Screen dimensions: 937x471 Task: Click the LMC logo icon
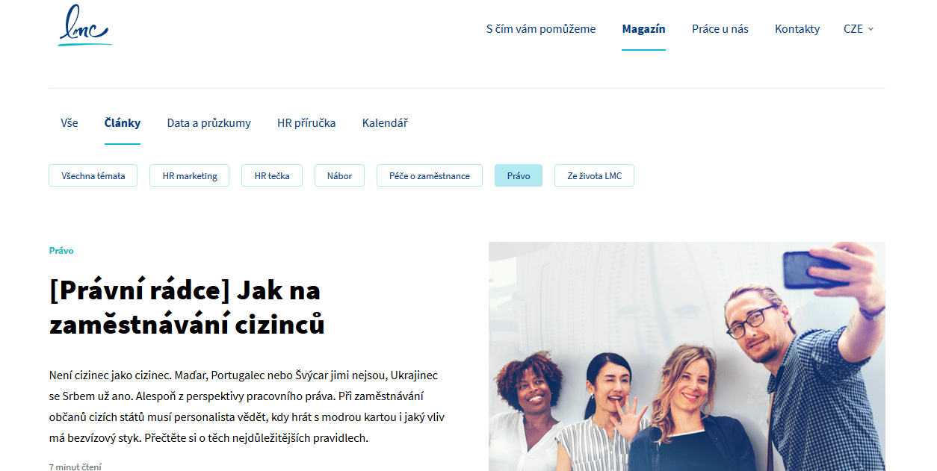(85, 25)
